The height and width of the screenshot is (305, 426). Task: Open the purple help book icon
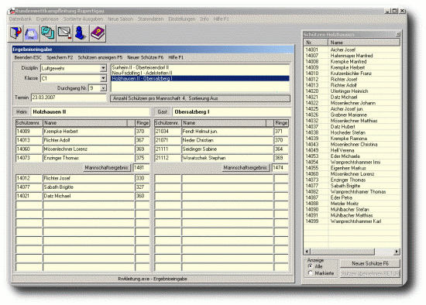click(x=98, y=33)
